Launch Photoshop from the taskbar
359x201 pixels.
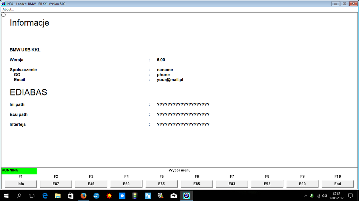(x=148, y=196)
